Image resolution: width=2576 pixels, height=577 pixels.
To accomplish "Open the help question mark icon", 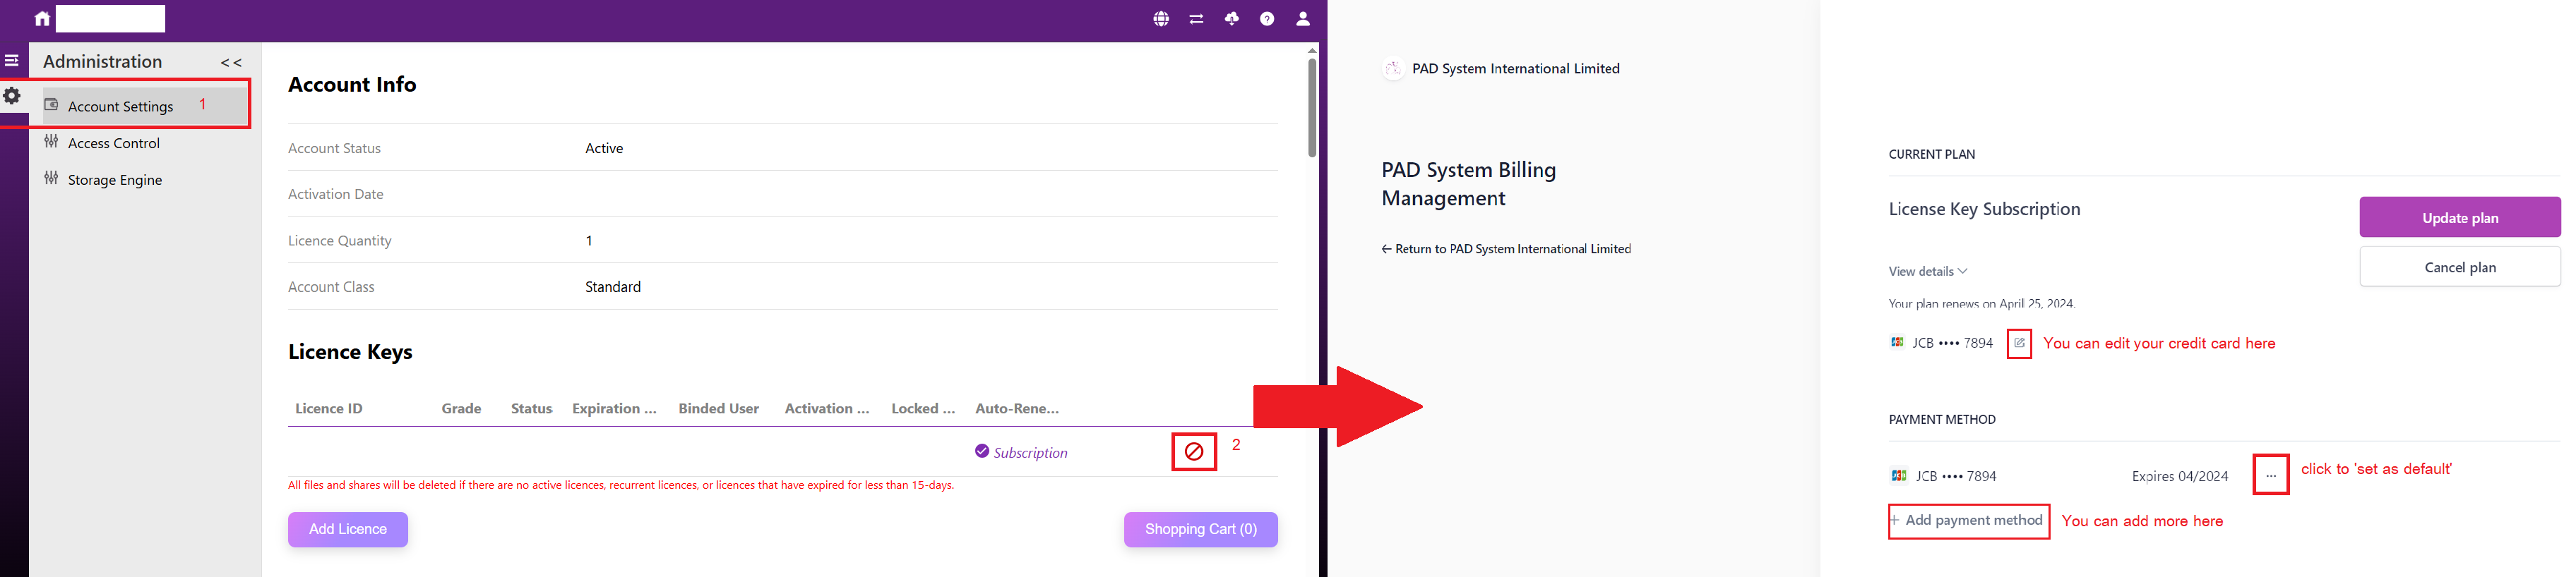I will click(1267, 19).
